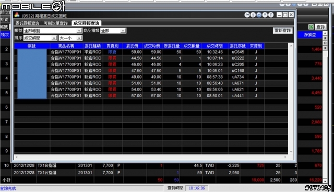Switch to the 委託回報查詢 tab

(x=28, y=23)
